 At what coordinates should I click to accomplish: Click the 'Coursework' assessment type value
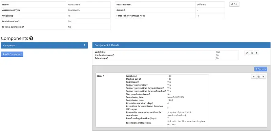point(74,10)
